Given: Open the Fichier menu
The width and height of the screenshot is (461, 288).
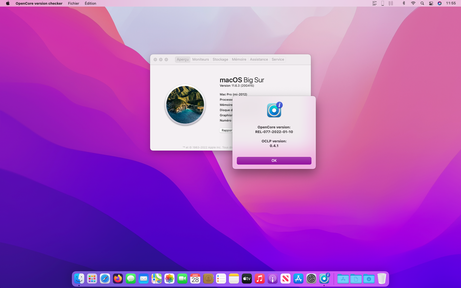Looking at the screenshot, I should click(74, 3).
